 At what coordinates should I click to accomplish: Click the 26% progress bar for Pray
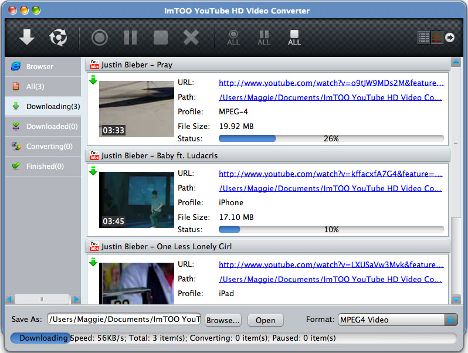pyautogui.click(x=331, y=138)
